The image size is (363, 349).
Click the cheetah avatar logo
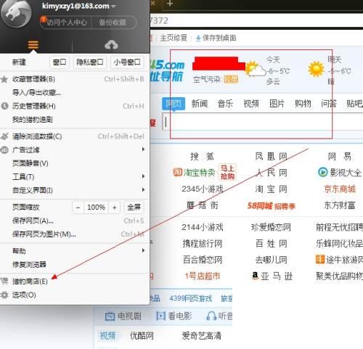(x=16, y=12)
